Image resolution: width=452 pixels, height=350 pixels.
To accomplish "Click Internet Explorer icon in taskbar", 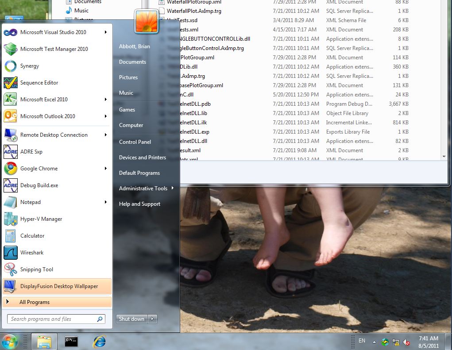I will (x=99, y=341).
